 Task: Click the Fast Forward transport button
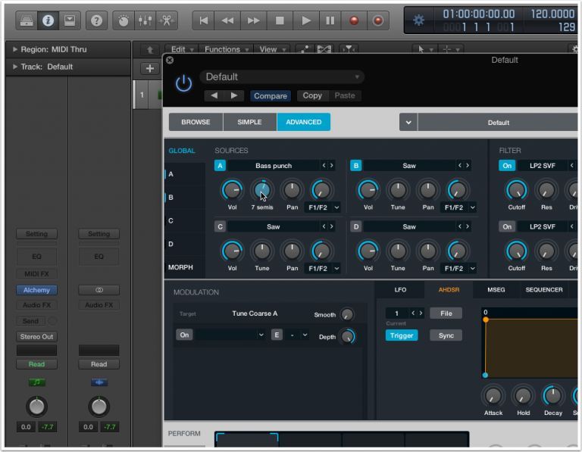click(254, 20)
